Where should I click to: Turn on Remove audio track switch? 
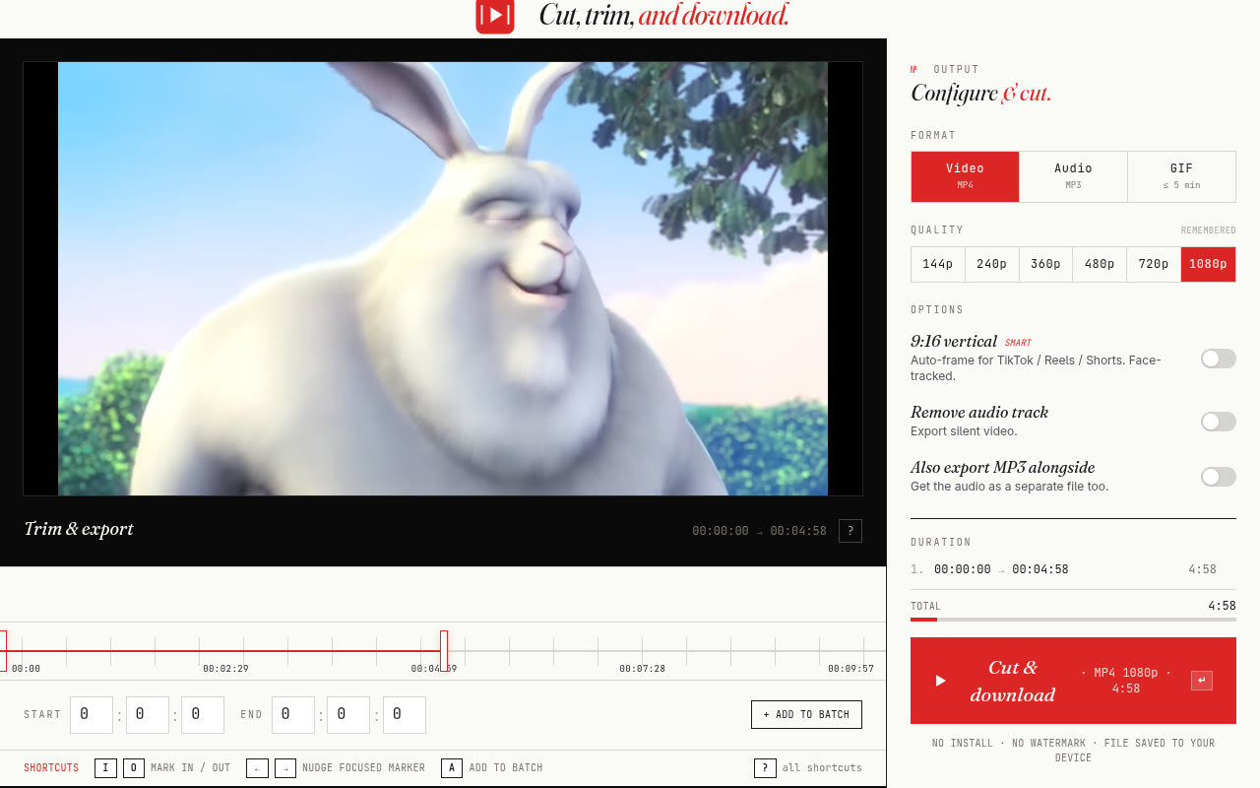(x=1218, y=422)
